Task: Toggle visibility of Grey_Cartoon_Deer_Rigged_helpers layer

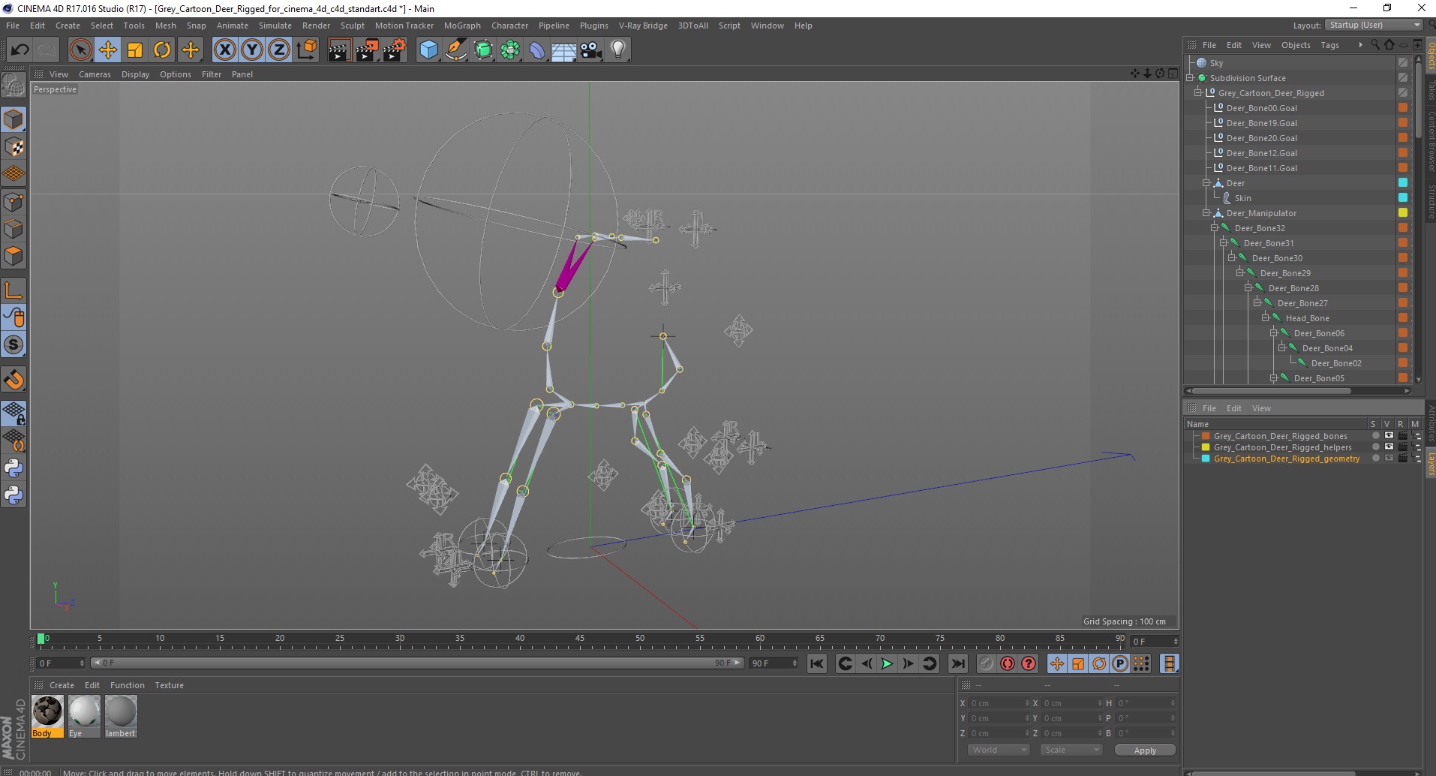Action: coord(1389,447)
